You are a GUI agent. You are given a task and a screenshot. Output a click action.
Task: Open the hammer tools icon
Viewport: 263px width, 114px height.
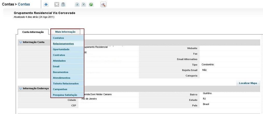pos(103,4)
